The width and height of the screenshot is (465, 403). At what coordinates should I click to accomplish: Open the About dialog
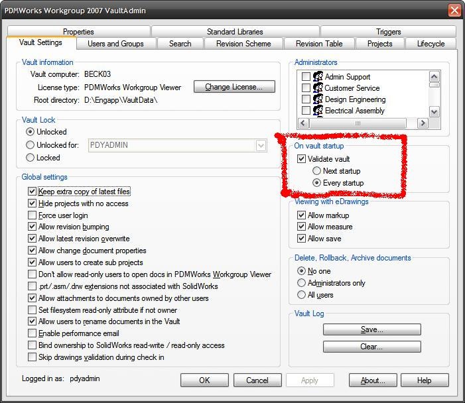click(x=373, y=380)
